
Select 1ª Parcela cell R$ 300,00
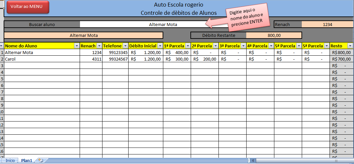[x=177, y=59]
